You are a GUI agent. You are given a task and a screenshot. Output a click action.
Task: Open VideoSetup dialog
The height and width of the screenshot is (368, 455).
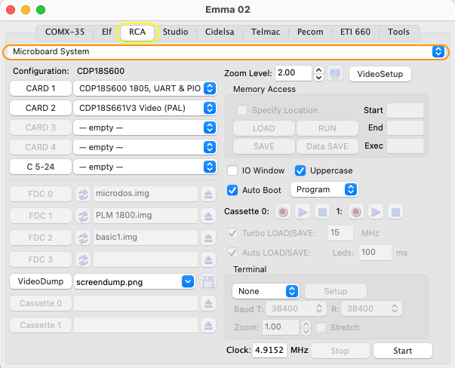tap(380, 74)
